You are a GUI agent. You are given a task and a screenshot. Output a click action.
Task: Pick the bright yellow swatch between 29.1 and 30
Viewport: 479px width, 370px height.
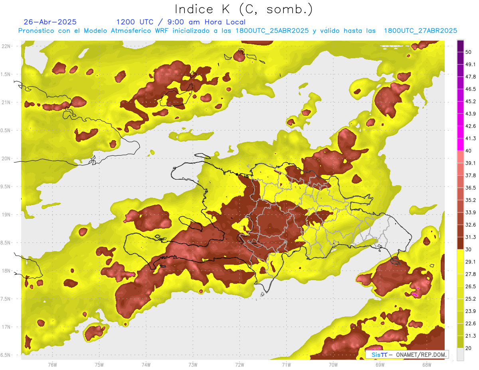pyautogui.click(x=460, y=255)
